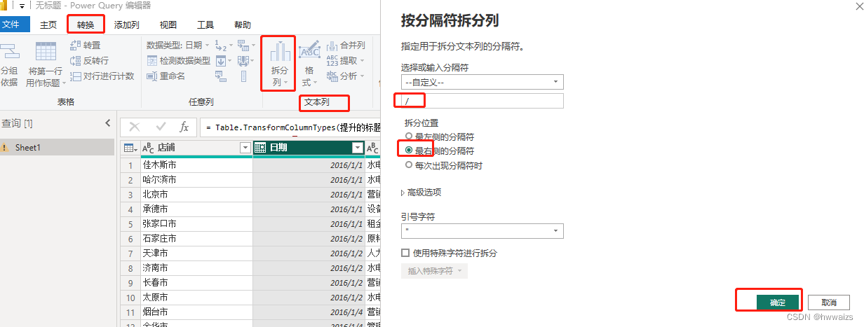
Task: Click the cell 张家口市
Action: tap(197, 224)
